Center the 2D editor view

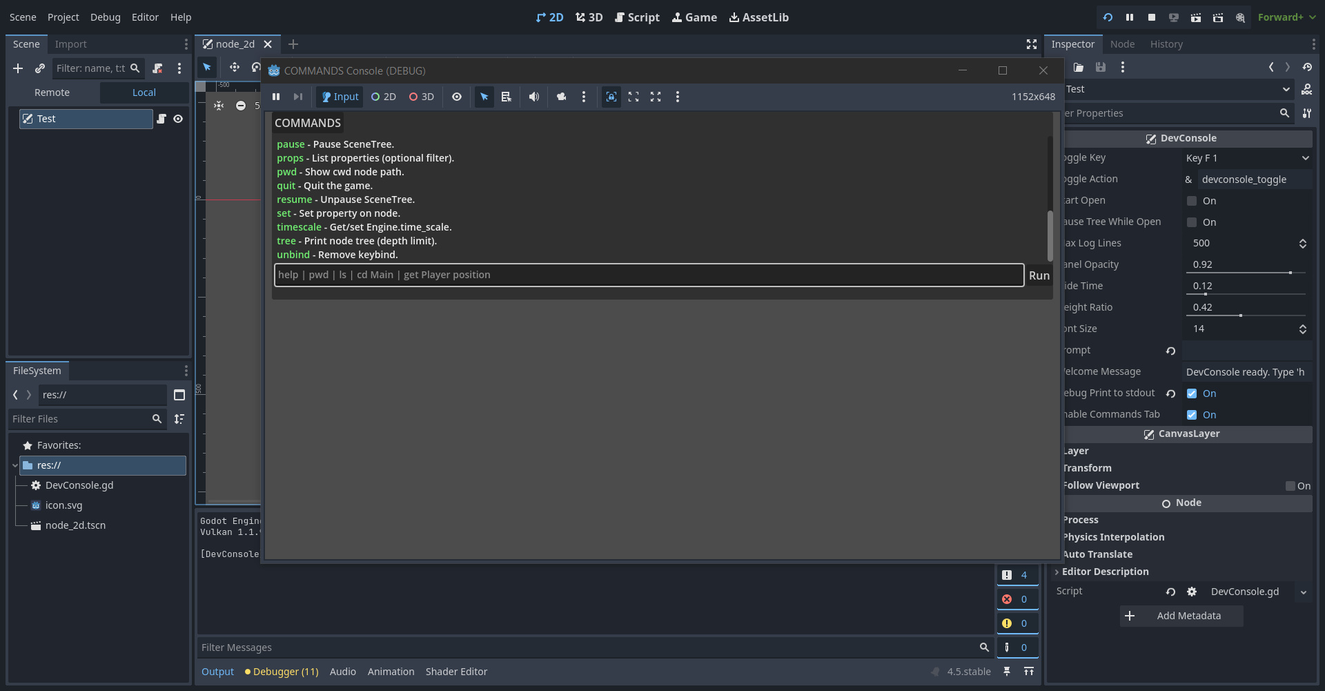(x=219, y=106)
